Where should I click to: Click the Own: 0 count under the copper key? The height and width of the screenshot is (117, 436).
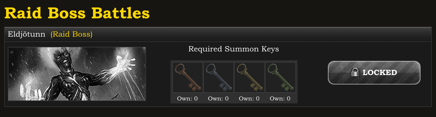tap(187, 99)
